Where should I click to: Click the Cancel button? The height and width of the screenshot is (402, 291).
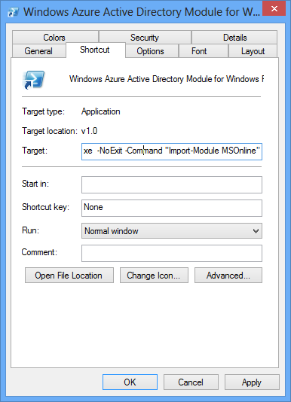click(191, 382)
